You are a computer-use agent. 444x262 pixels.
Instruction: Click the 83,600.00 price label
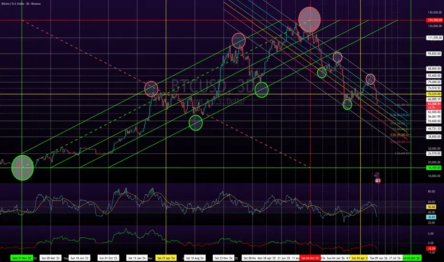pos(434,76)
